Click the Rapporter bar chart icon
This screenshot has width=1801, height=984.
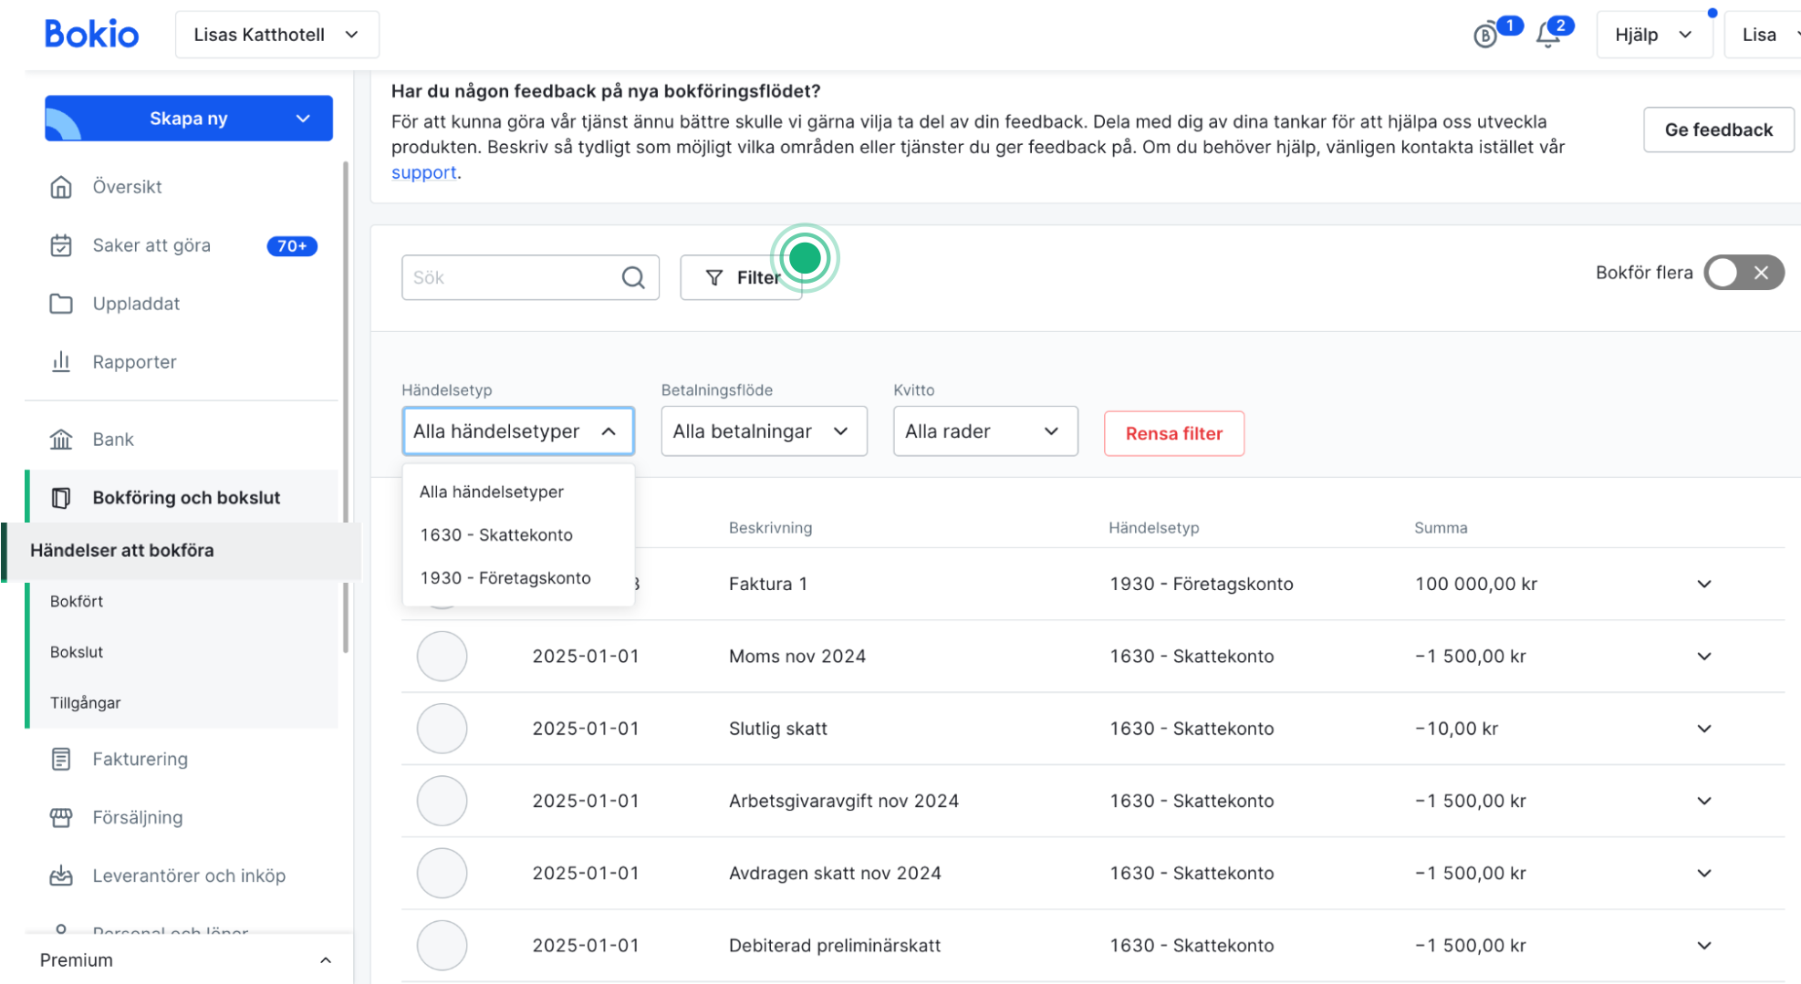(x=61, y=362)
